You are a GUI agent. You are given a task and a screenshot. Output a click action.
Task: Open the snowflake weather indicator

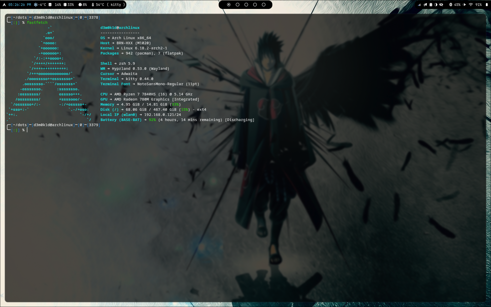tap(36, 4)
